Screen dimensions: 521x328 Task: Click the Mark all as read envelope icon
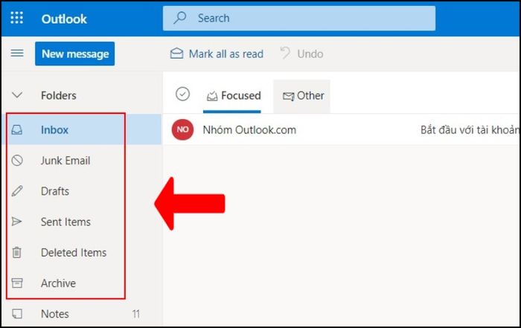click(x=176, y=54)
